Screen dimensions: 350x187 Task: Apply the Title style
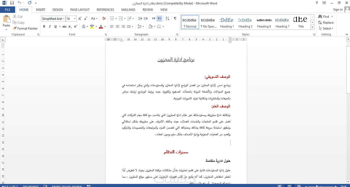pyautogui.click(x=301, y=22)
